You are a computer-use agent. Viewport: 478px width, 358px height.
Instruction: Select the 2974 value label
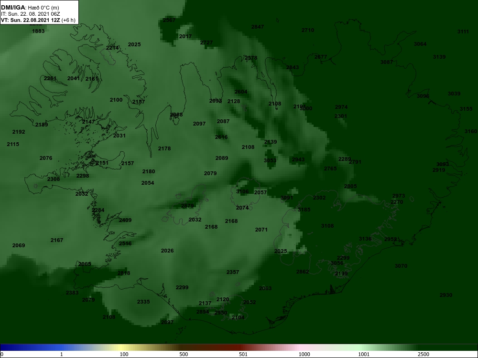click(x=341, y=107)
